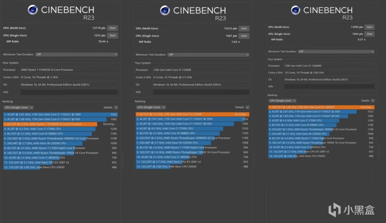Click the 1255 pts Single Core score

(x=100, y=35)
